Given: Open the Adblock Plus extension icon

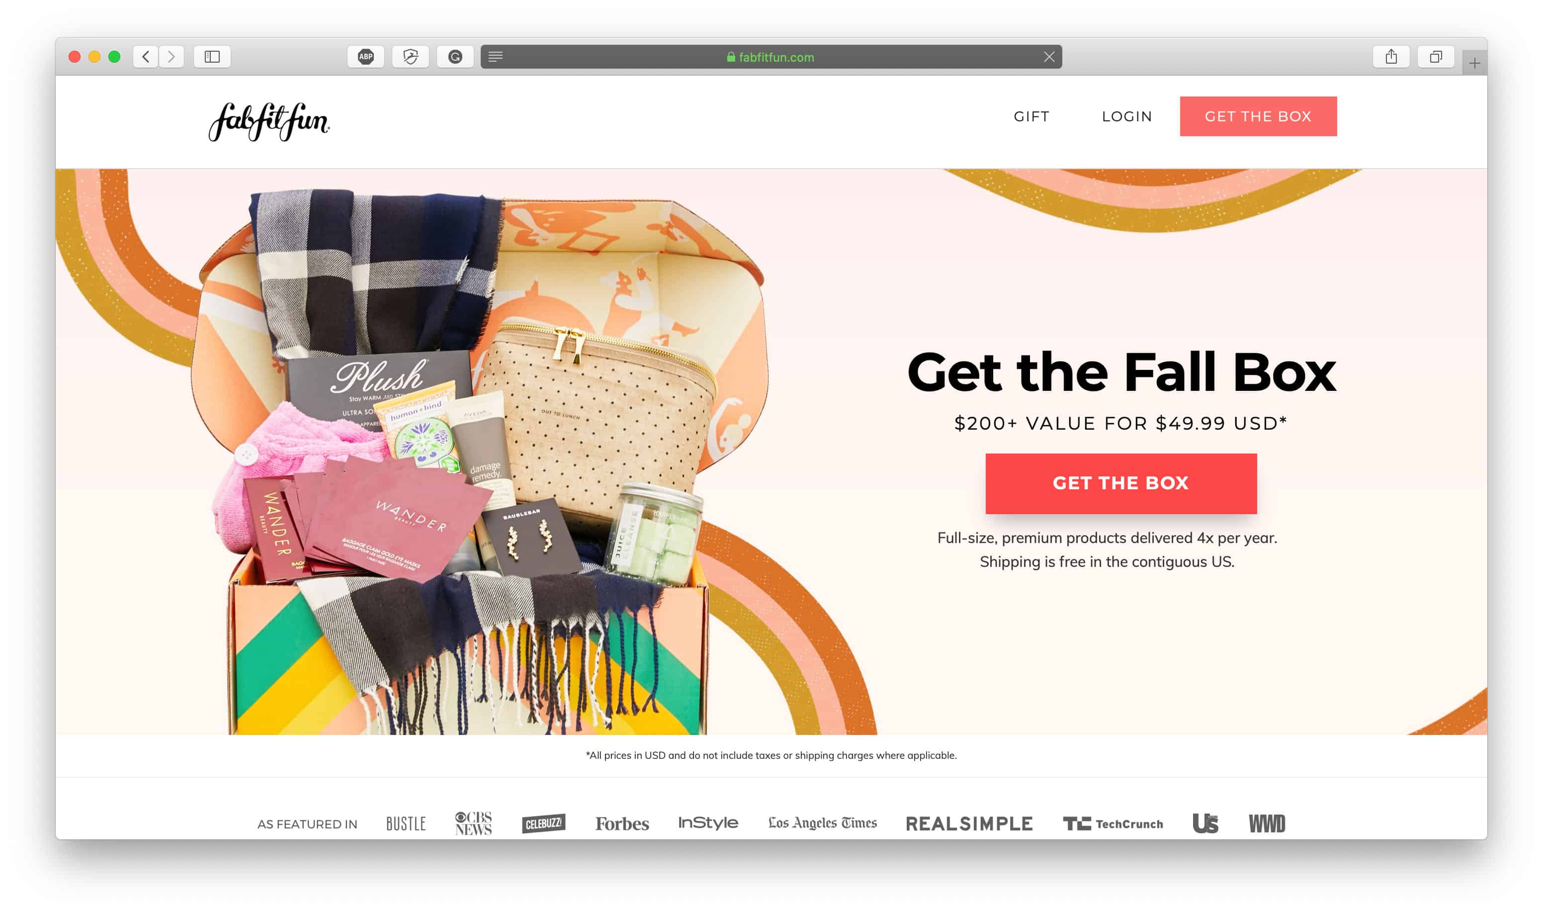Looking at the screenshot, I should coord(366,57).
